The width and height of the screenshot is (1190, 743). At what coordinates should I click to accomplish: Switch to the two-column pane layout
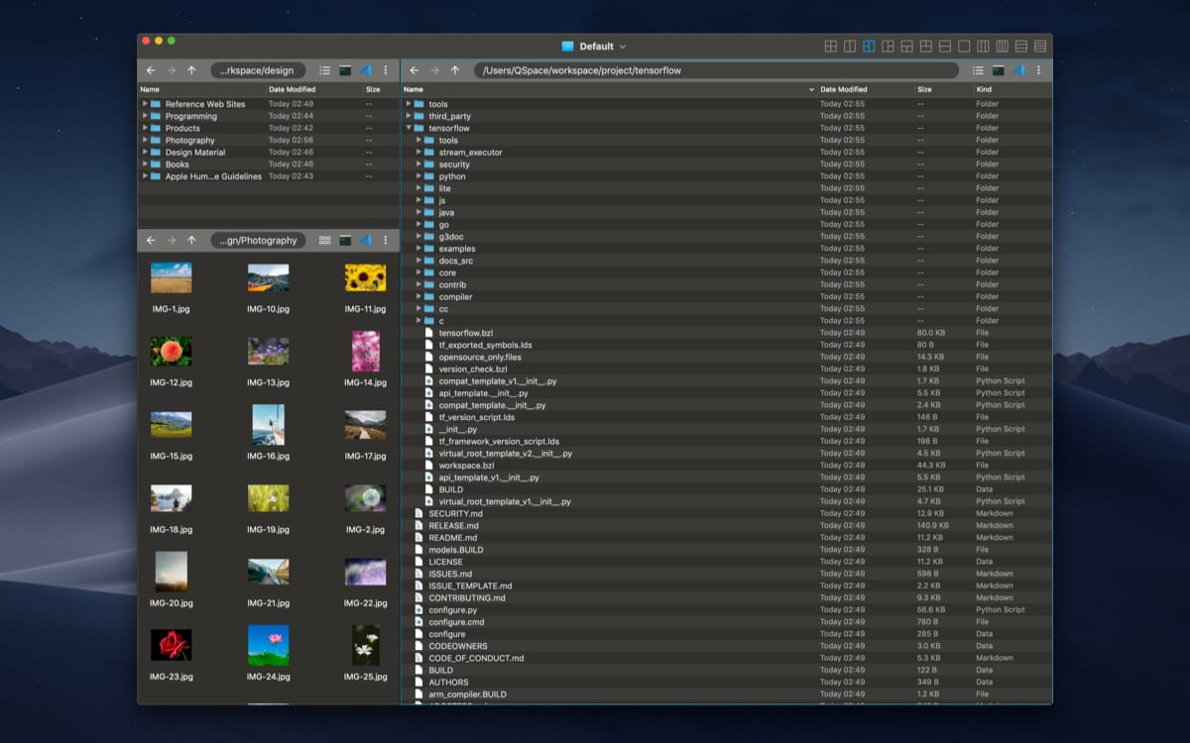click(x=850, y=47)
